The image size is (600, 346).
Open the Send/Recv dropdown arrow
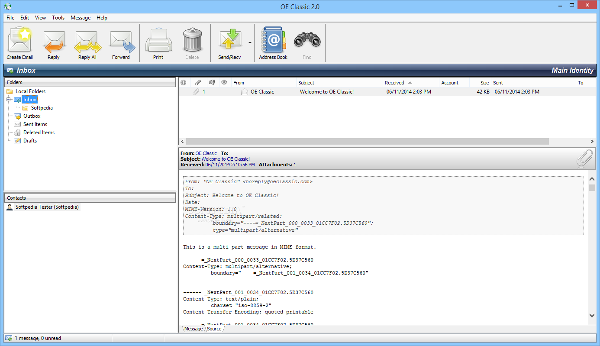(x=250, y=43)
